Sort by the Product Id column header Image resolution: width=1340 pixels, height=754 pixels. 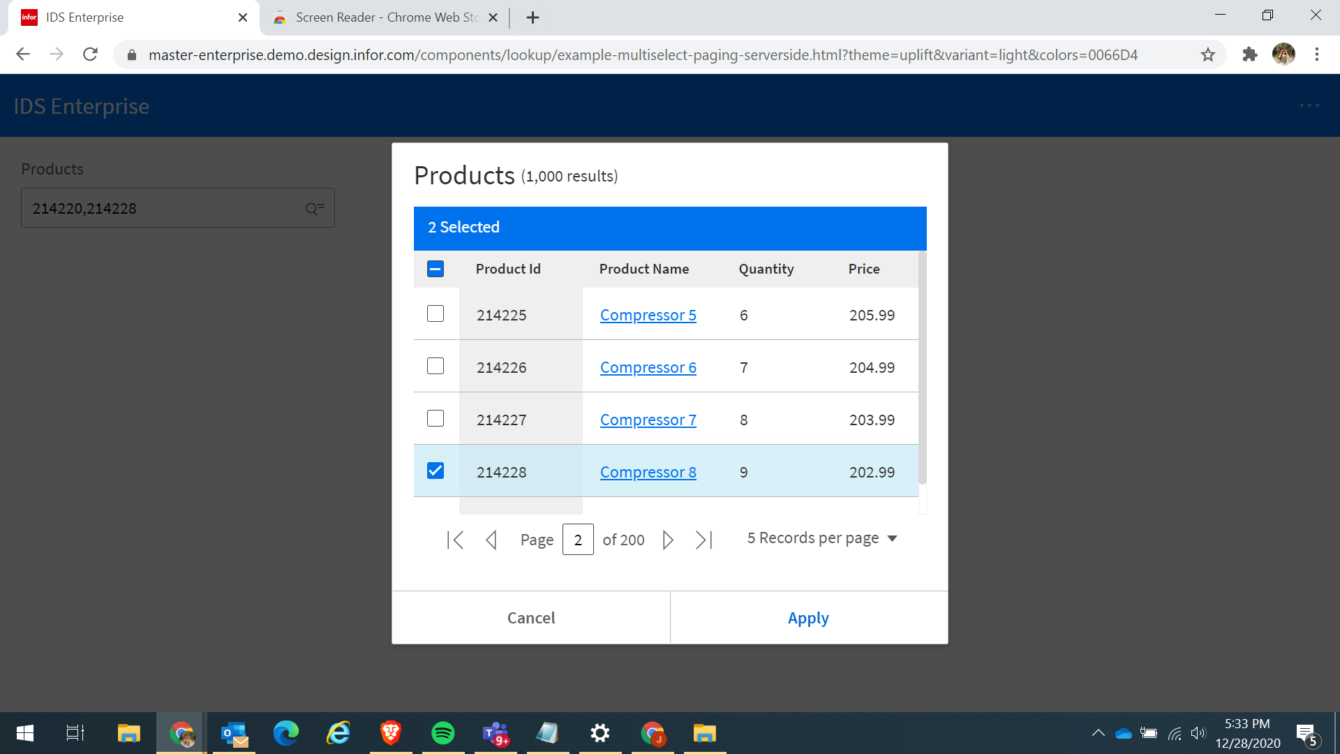point(508,269)
